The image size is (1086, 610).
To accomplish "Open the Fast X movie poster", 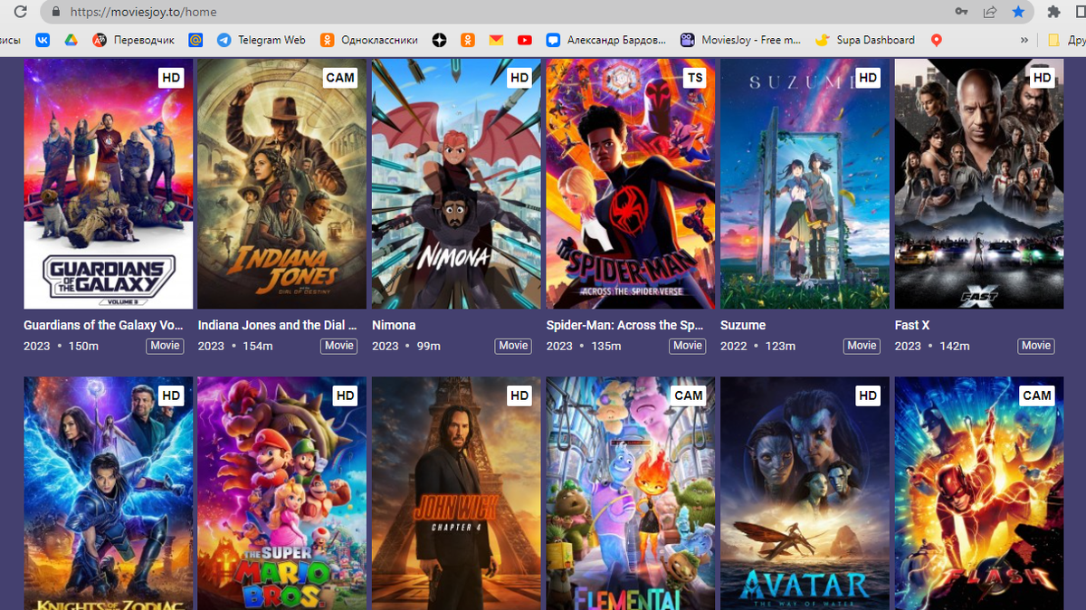I will point(978,184).
